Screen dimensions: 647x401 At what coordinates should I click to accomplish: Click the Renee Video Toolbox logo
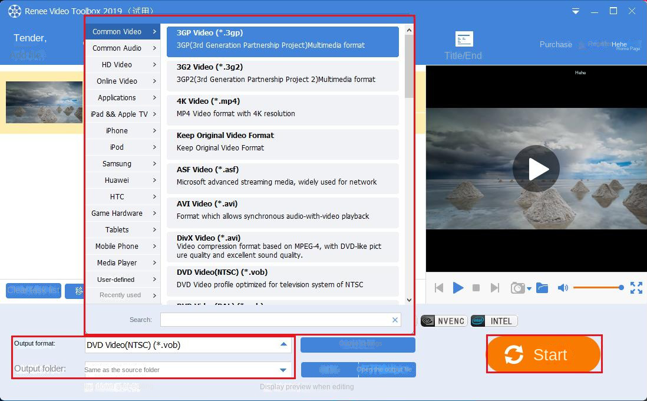[x=13, y=11]
